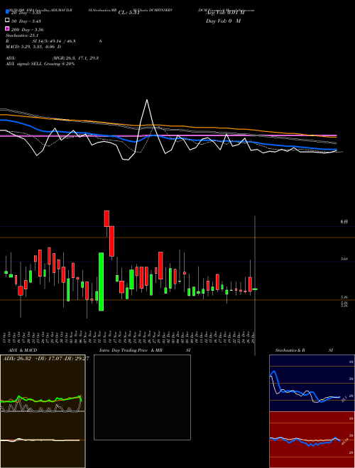Click the 5.68 price axis label
This screenshot has width=355, height=468.
[x=344, y=259]
